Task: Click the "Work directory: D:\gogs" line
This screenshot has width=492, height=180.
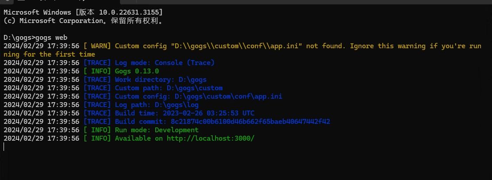Action: tap(161, 80)
